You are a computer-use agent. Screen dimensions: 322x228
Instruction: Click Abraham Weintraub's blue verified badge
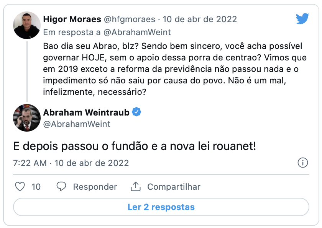click(136, 112)
